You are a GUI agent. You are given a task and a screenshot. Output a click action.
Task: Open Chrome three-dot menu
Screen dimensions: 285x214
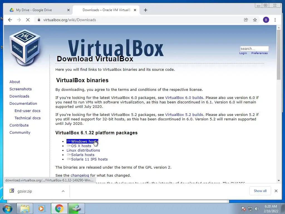click(275, 20)
